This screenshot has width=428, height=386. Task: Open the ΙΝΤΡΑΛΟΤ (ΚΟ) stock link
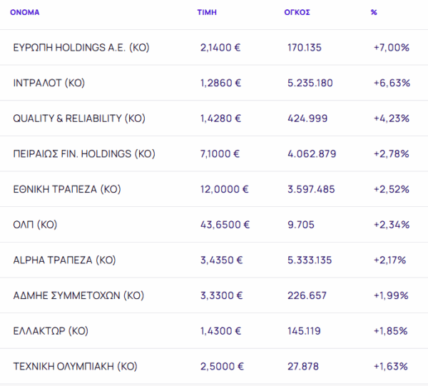[49, 83]
